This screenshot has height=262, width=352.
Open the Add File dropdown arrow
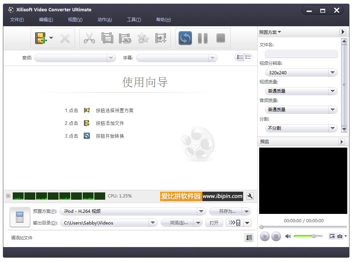51,38
